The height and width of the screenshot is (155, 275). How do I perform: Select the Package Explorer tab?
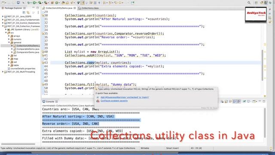13,8
